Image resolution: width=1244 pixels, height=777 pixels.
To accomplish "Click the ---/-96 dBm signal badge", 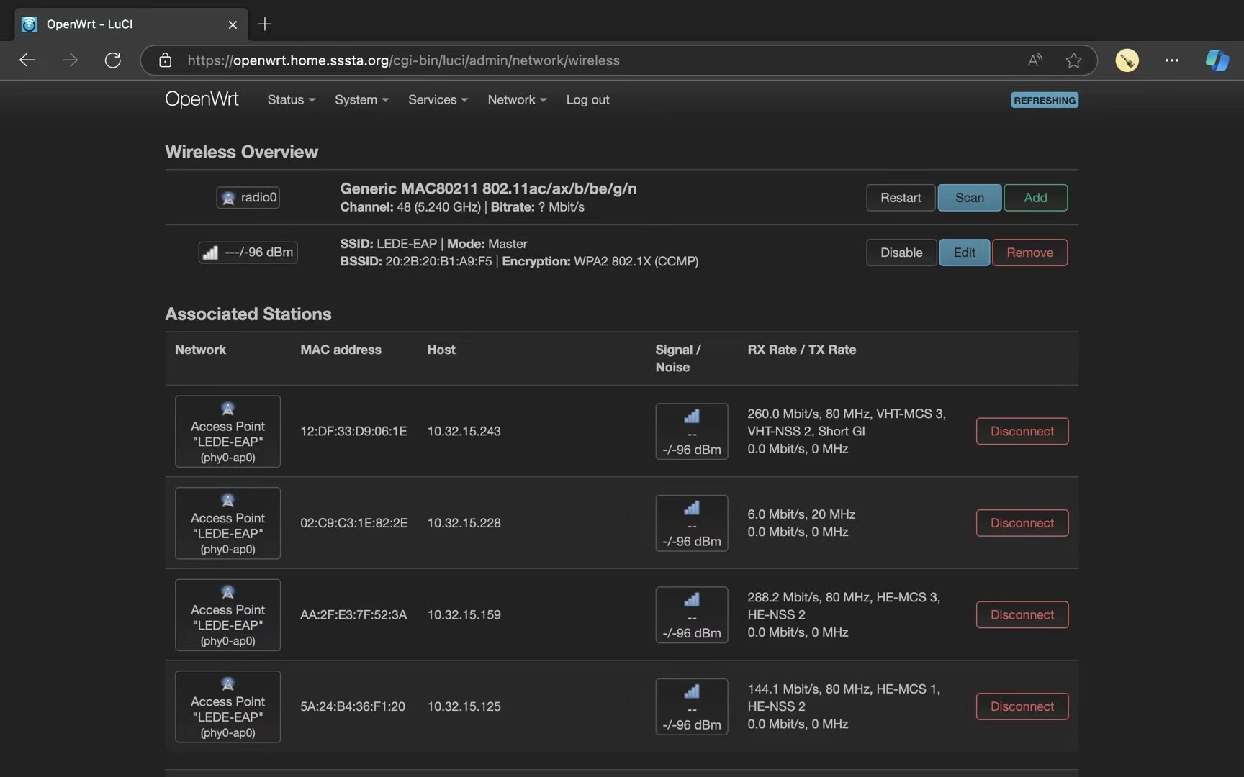I will coord(248,253).
